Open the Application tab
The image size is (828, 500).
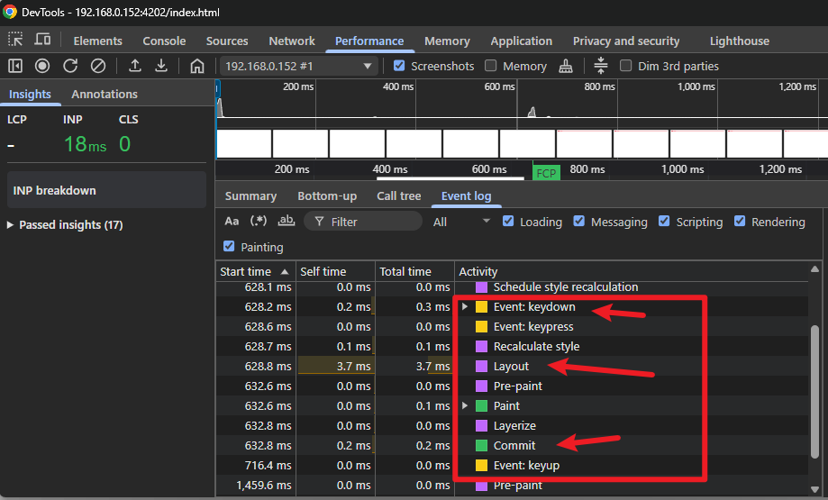pos(521,41)
